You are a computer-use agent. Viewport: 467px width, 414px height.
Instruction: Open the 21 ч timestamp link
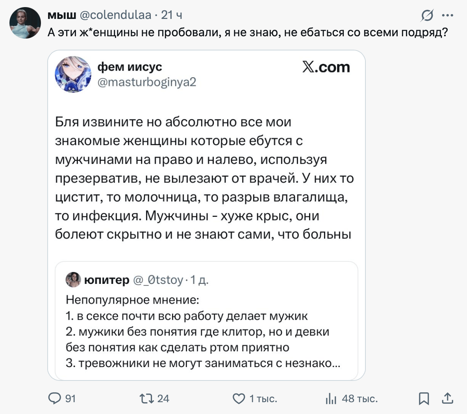pyautogui.click(x=171, y=15)
